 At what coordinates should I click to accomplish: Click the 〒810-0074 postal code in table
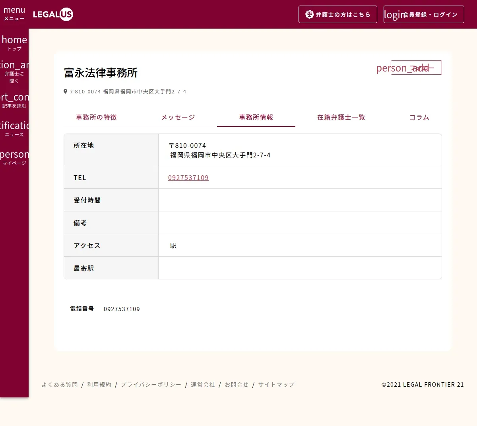[x=187, y=145]
